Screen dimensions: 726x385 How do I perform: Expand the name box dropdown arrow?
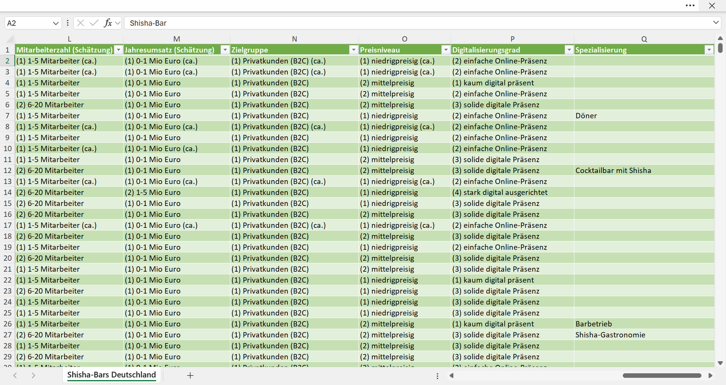pos(56,23)
